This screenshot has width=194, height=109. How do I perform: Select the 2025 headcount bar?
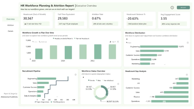point(98,52)
